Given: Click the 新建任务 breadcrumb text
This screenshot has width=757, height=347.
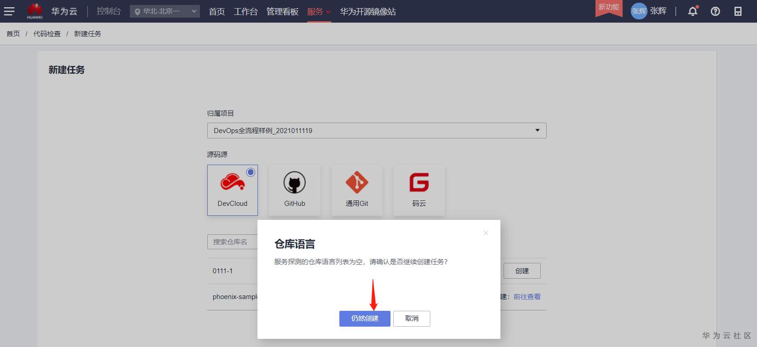Looking at the screenshot, I should [x=88, y=34].
